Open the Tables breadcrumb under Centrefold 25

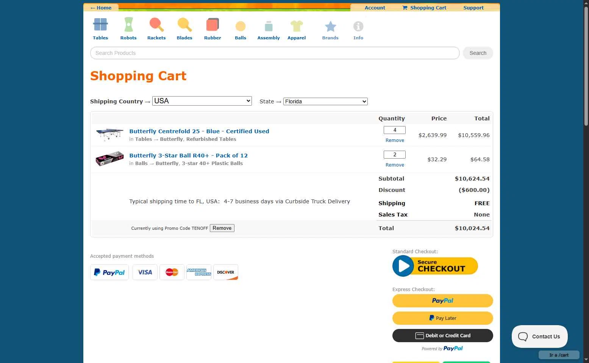[144, 139]
